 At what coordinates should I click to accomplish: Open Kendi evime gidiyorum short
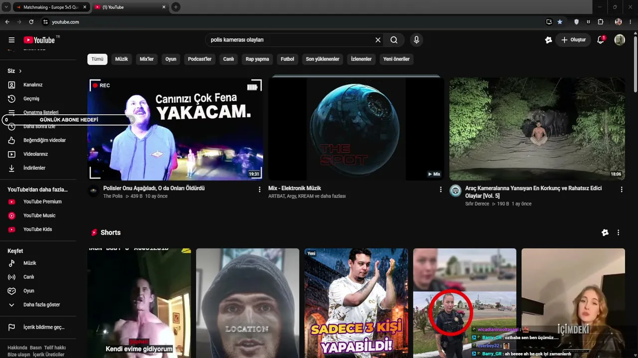(x=139, y=303)
